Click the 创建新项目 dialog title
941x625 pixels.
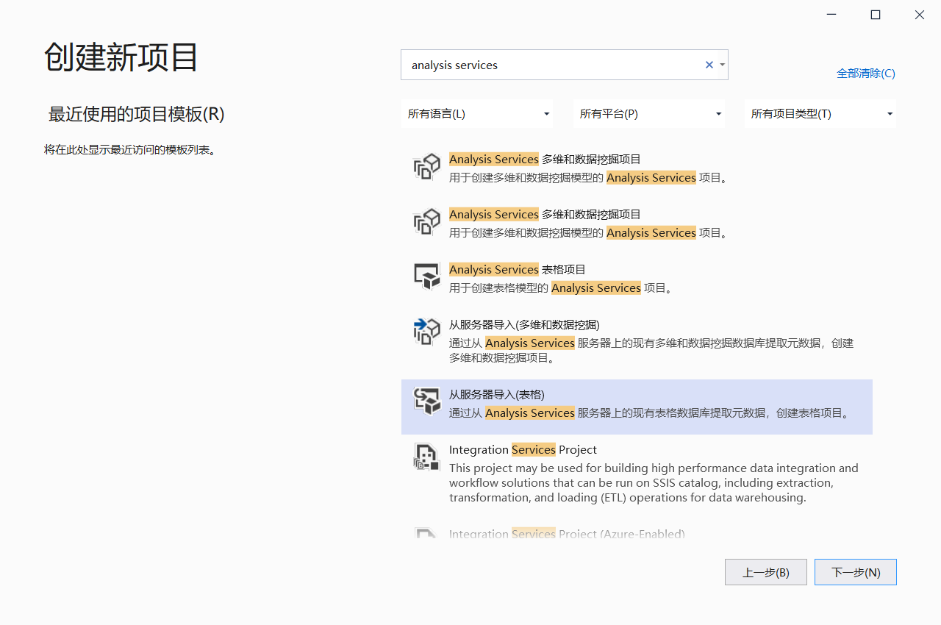121,57
